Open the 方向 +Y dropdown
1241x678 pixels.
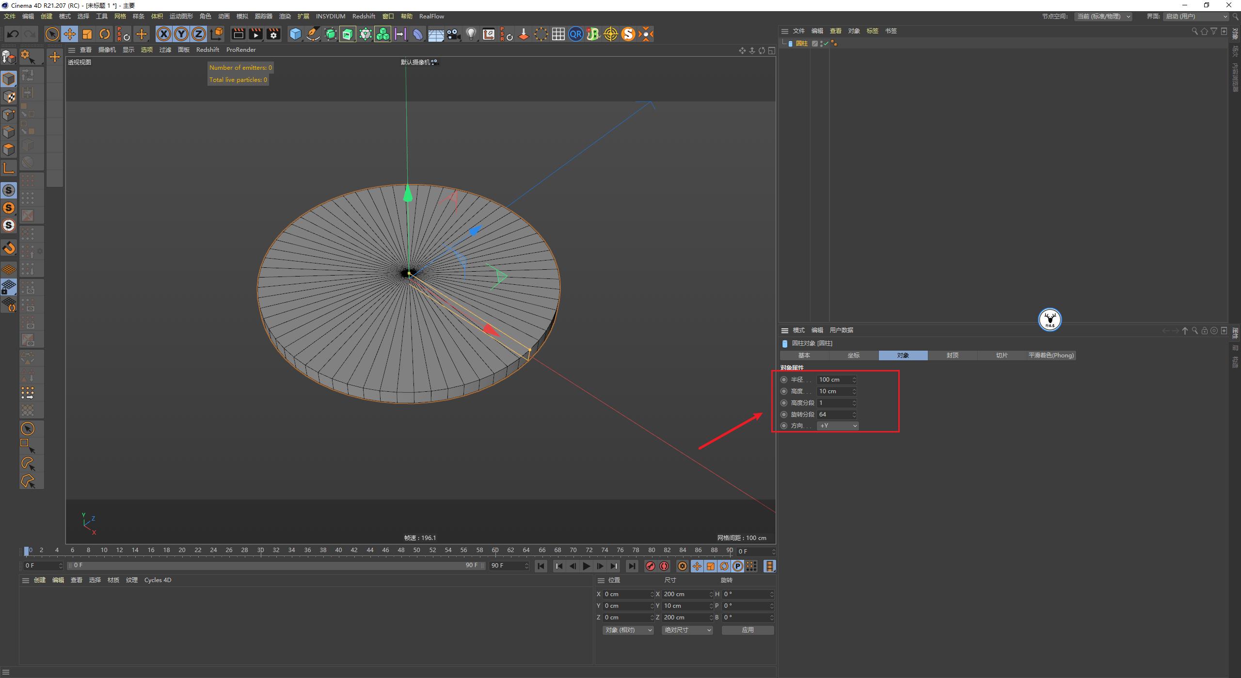point(837,425)
